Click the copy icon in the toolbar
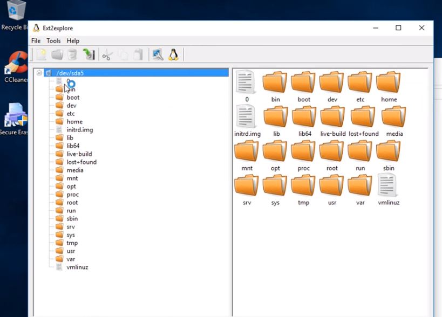 (123, 54)
